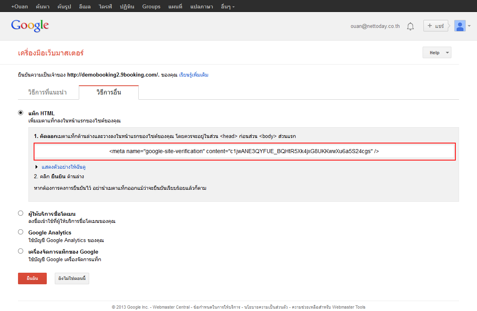Image resolution: width=477 pixels, height=311 pixels.
Task: Open นโยบายความเป็นส่วนตัว footer link
Action: coord(266,307)
